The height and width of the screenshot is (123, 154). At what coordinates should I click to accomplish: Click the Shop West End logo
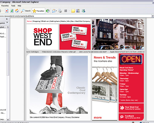[x=43, y=37]
